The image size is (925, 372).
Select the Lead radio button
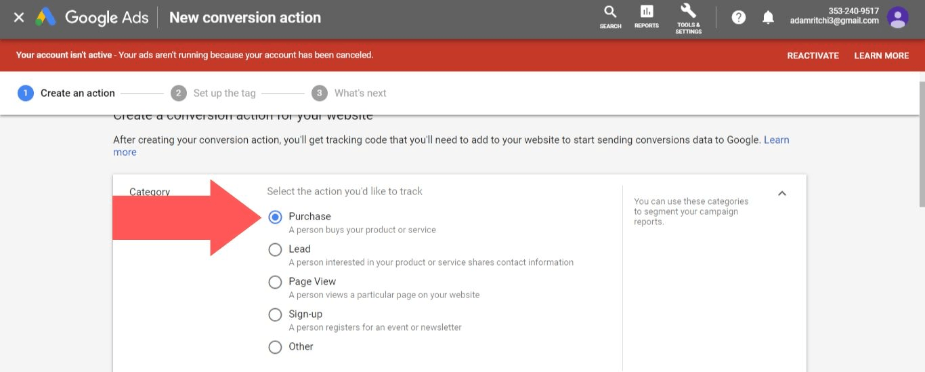275,249
